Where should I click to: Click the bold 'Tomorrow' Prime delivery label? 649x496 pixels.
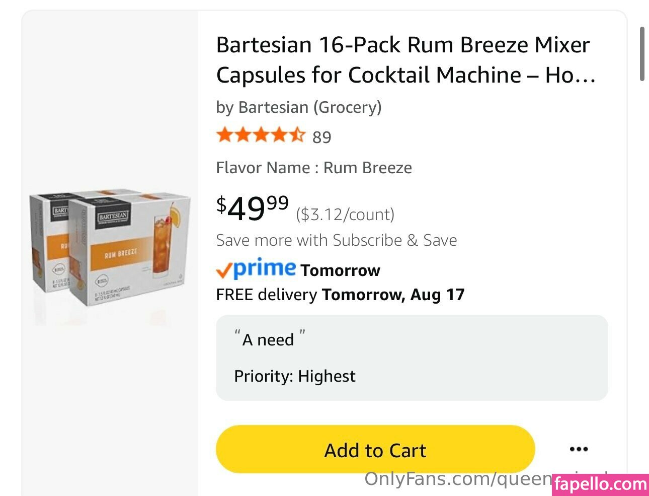[340, 270]
